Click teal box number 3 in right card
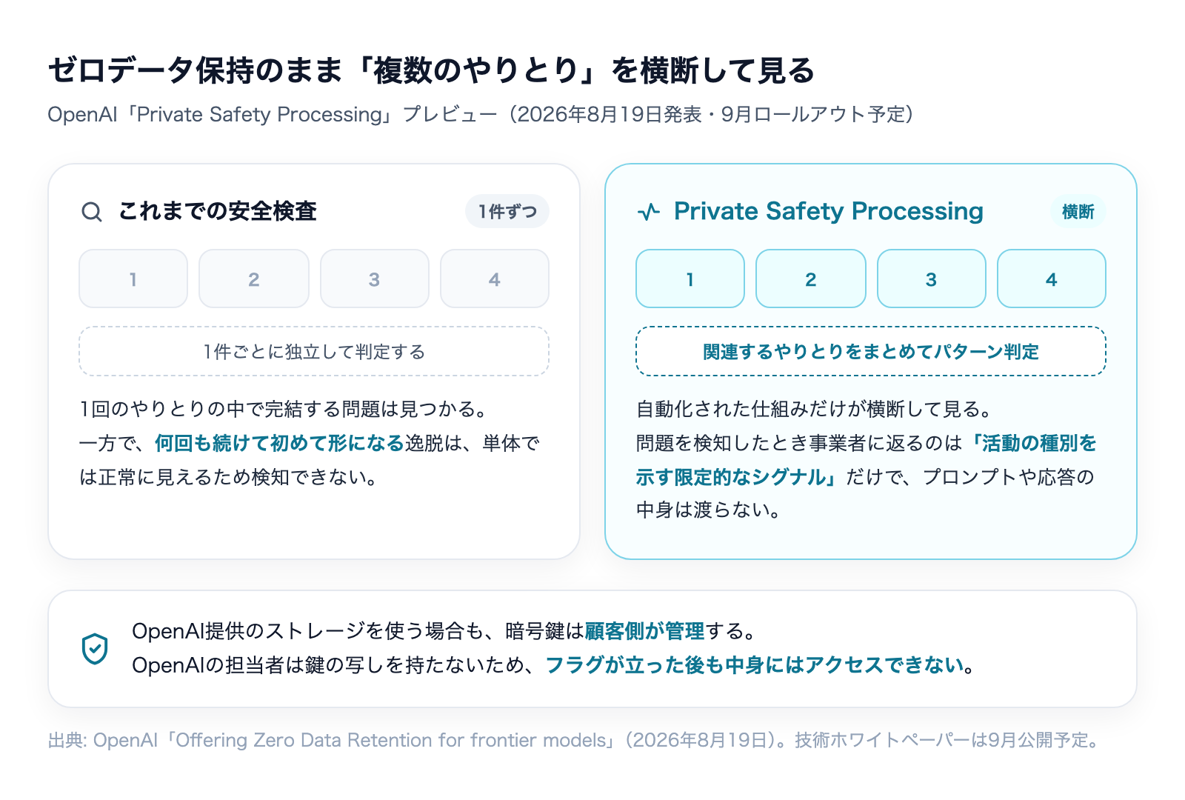Viewport: 1185px width, 800px height. (x=932, y=279)
